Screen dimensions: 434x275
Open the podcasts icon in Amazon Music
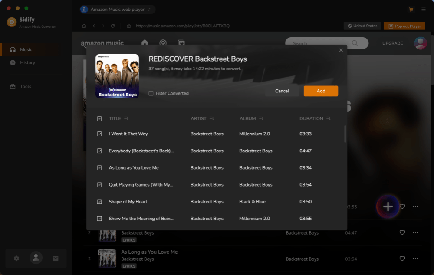point(163,43)
